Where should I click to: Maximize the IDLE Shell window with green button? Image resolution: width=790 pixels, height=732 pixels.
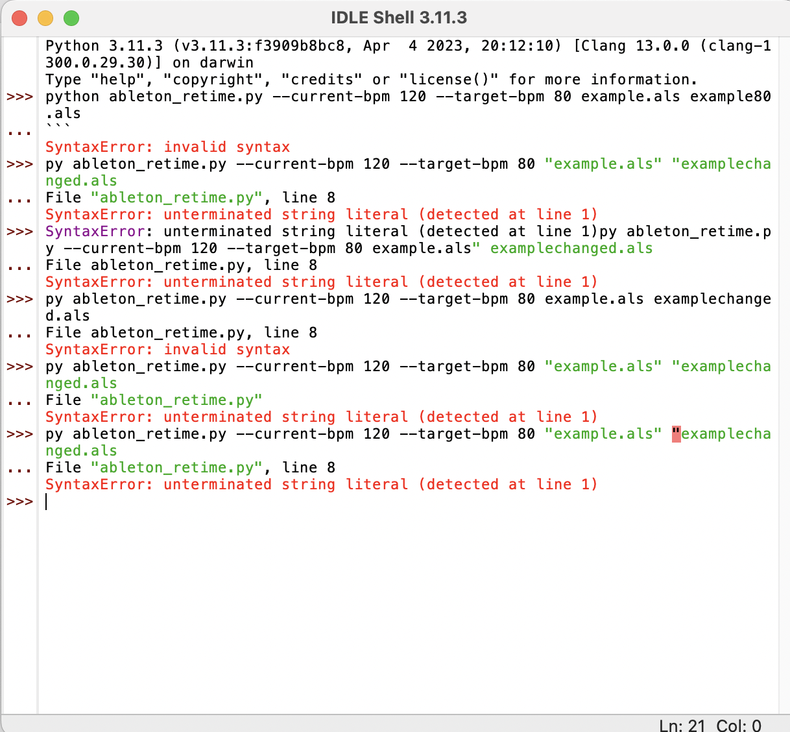71,18
